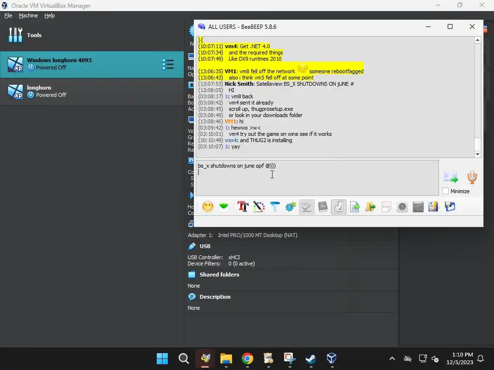Select the Windows longhorn 4093 VM
Screen dimensions: 494x370
(92, 64)
